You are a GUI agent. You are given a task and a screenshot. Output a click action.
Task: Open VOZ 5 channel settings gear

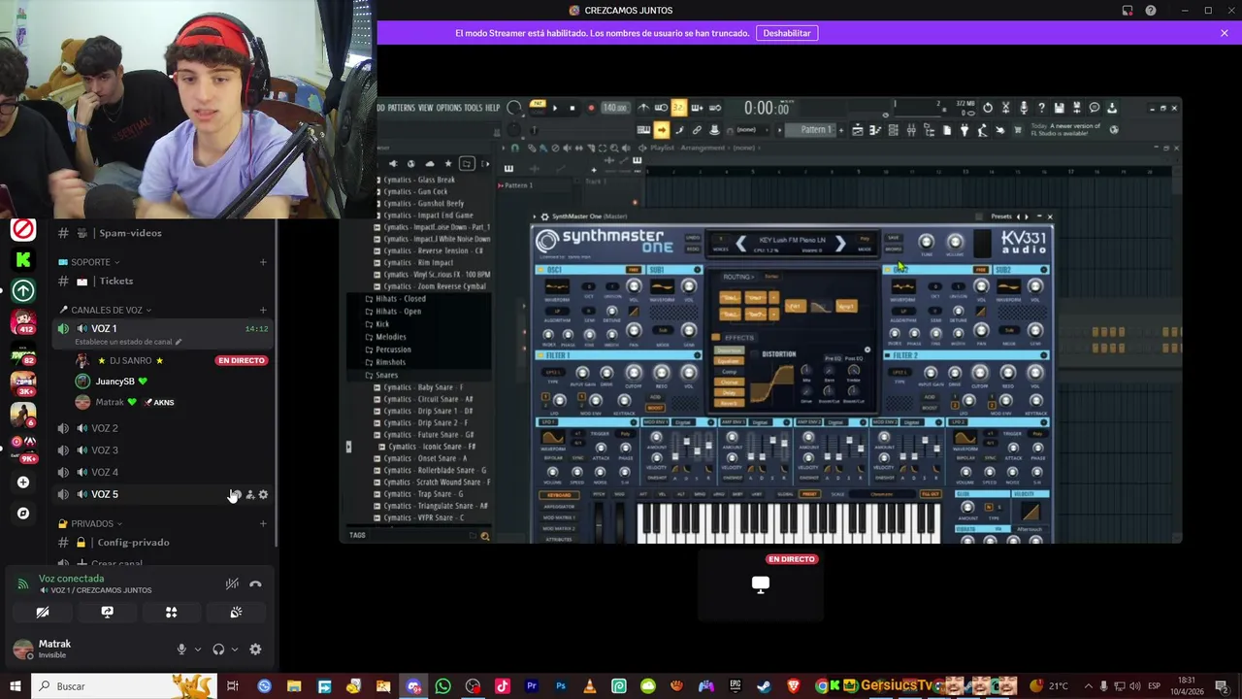click(263, 495)
